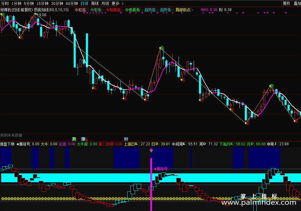
Task: Click the ★集结号 signal label
Action: (161, 169)
